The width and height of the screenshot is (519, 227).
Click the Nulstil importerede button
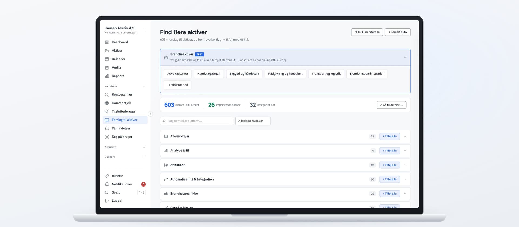pos(367,32)
